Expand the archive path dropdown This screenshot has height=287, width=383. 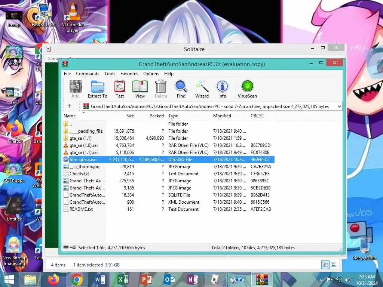click(x=339, y=107)
